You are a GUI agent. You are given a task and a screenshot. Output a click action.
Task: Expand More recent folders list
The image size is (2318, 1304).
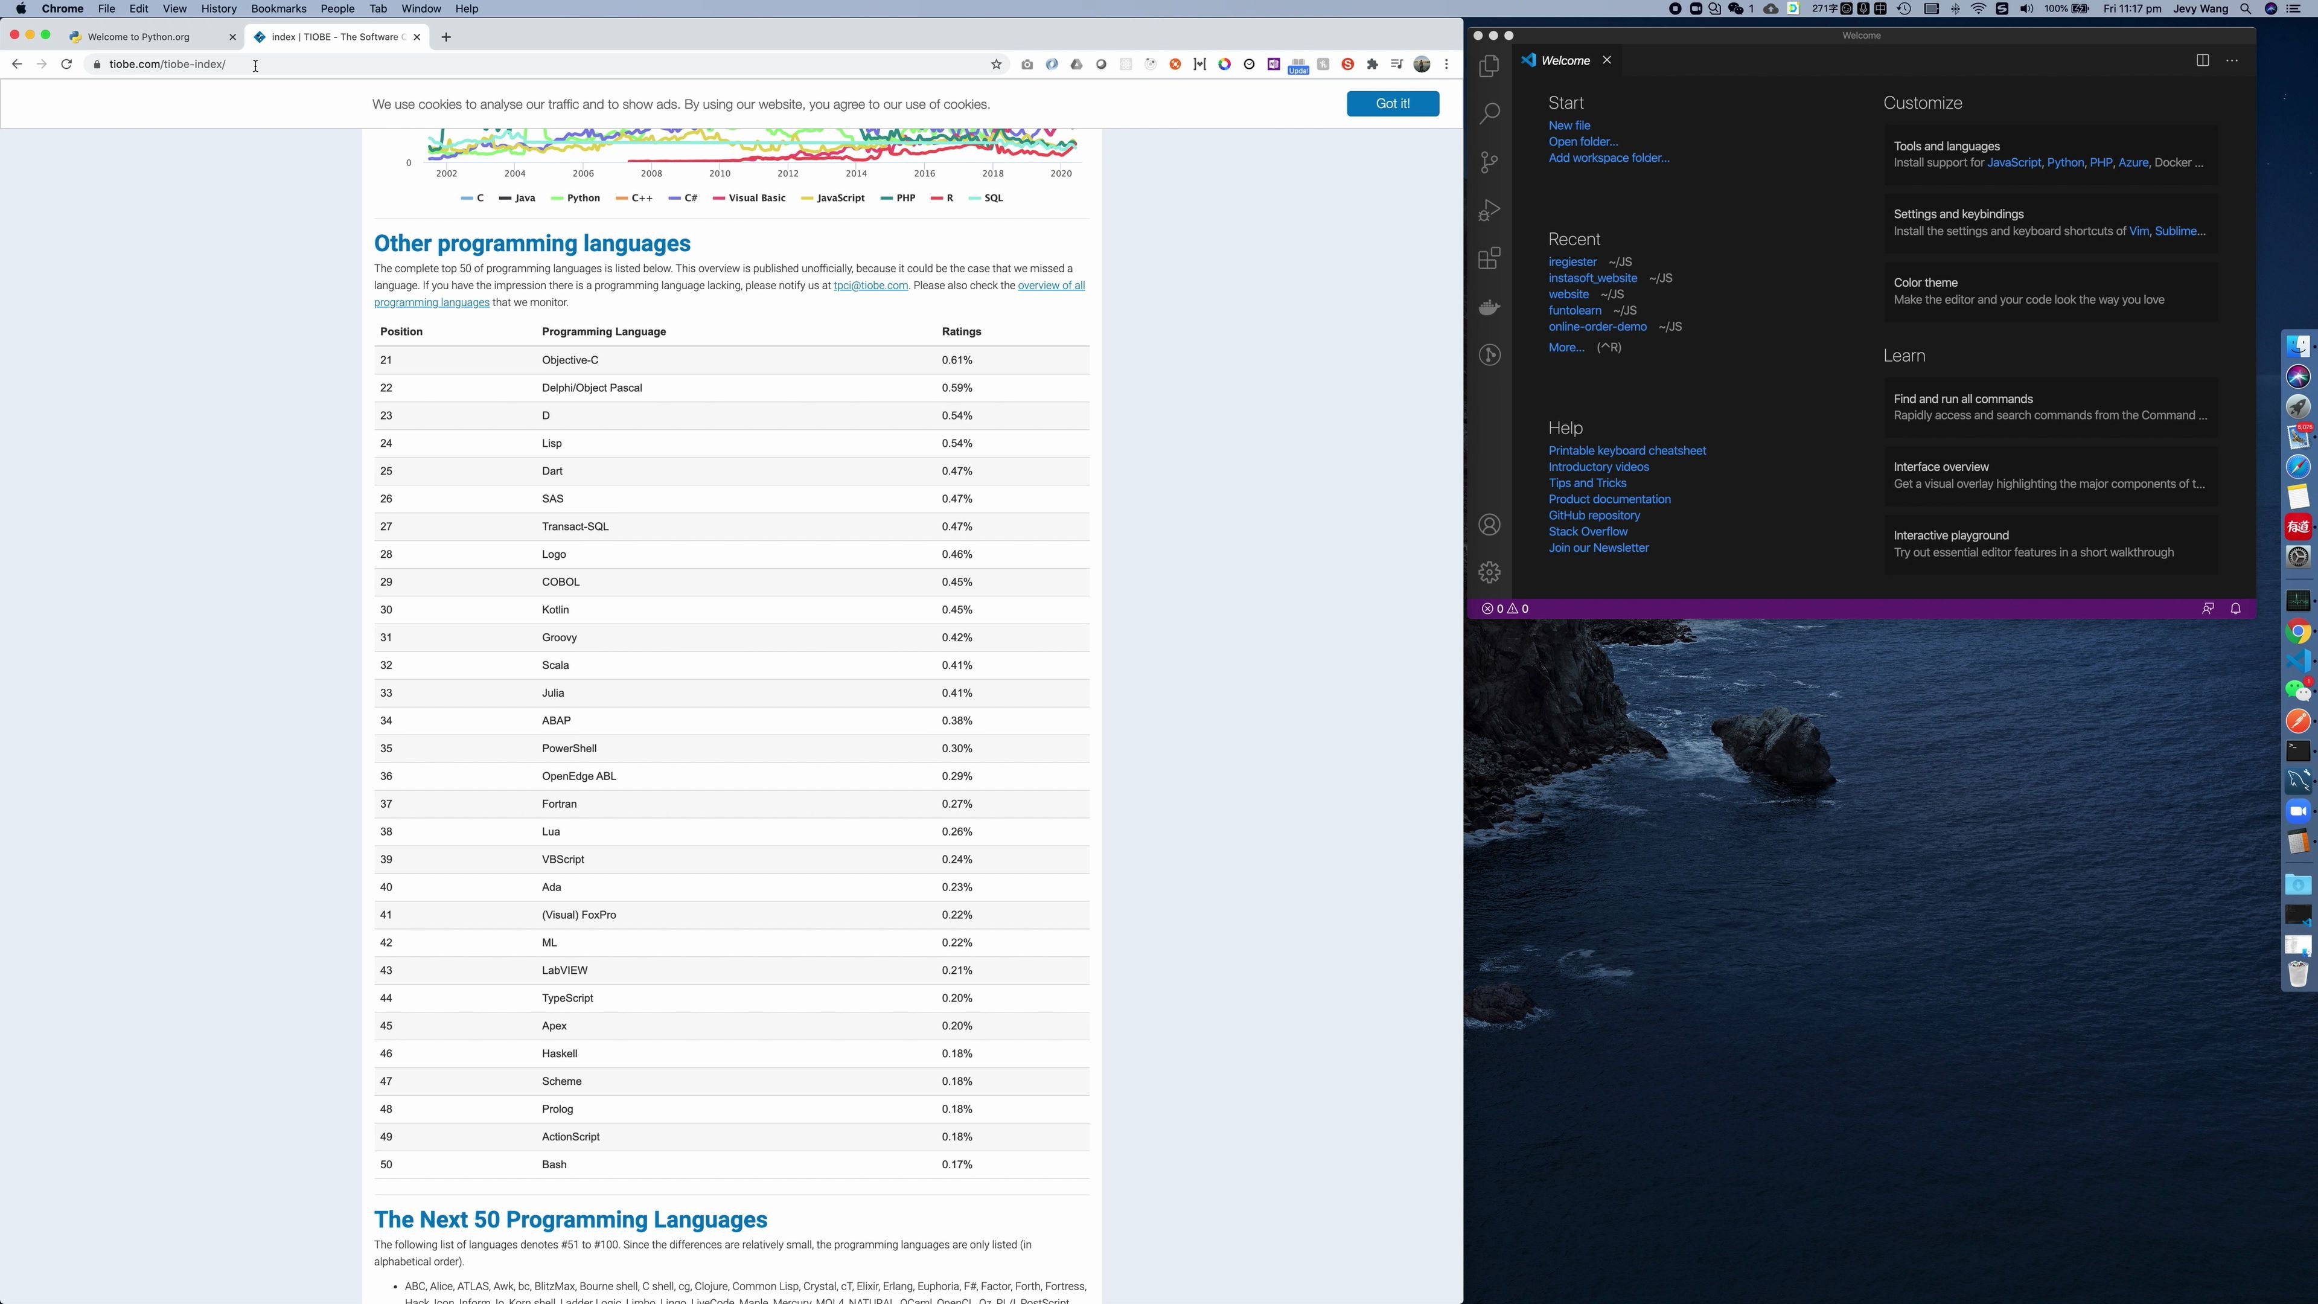click(1566, 347)
